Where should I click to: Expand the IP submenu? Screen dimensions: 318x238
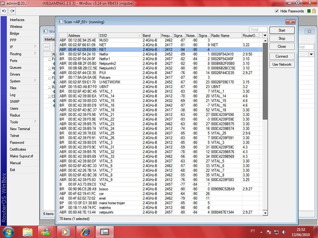click(x=21, y=47)
